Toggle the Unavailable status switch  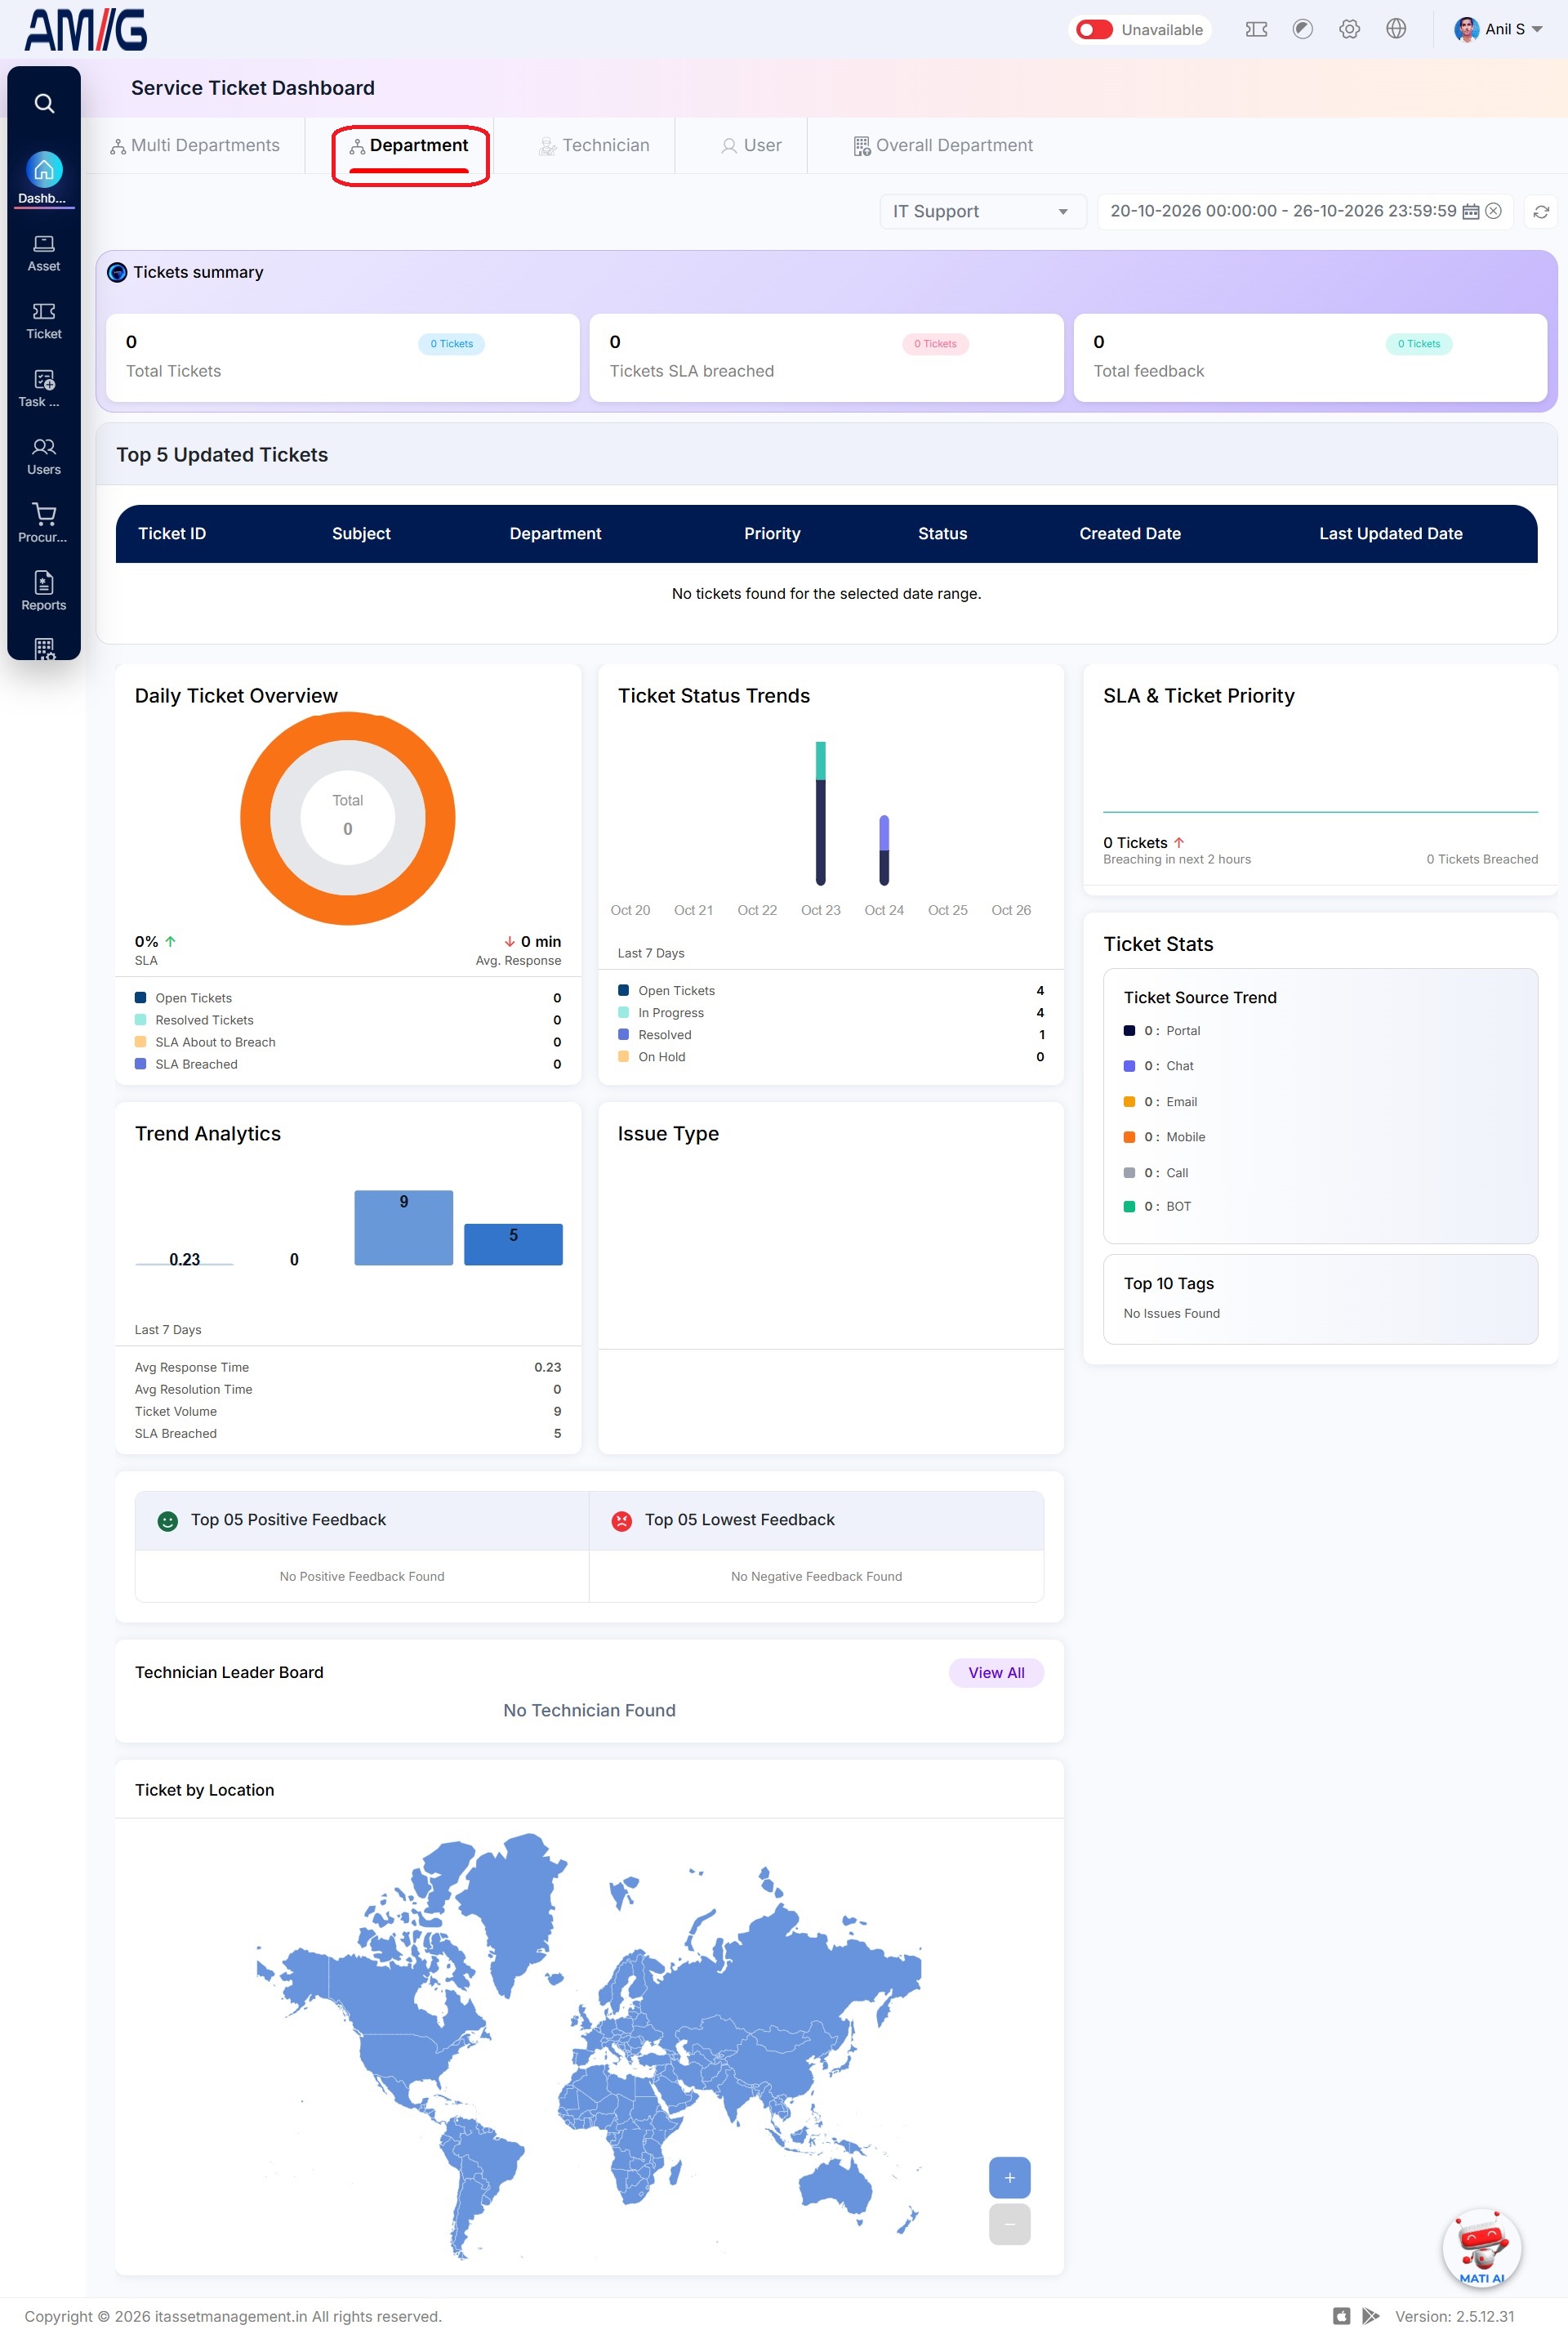point(1094,29)
